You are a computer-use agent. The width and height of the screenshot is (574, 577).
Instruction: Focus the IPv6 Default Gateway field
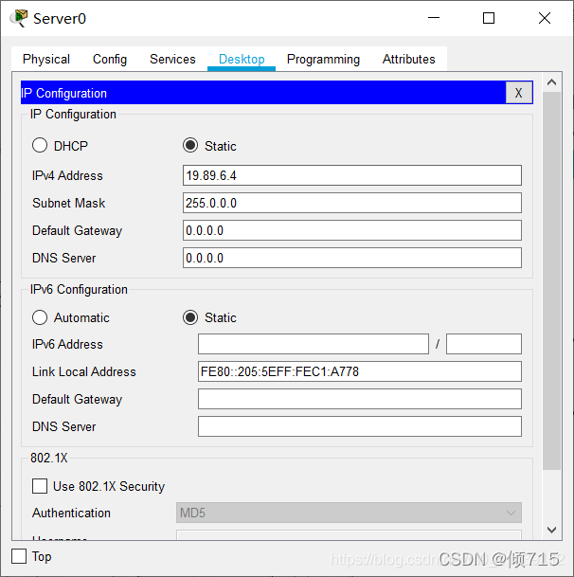click(x=360, y=399)
